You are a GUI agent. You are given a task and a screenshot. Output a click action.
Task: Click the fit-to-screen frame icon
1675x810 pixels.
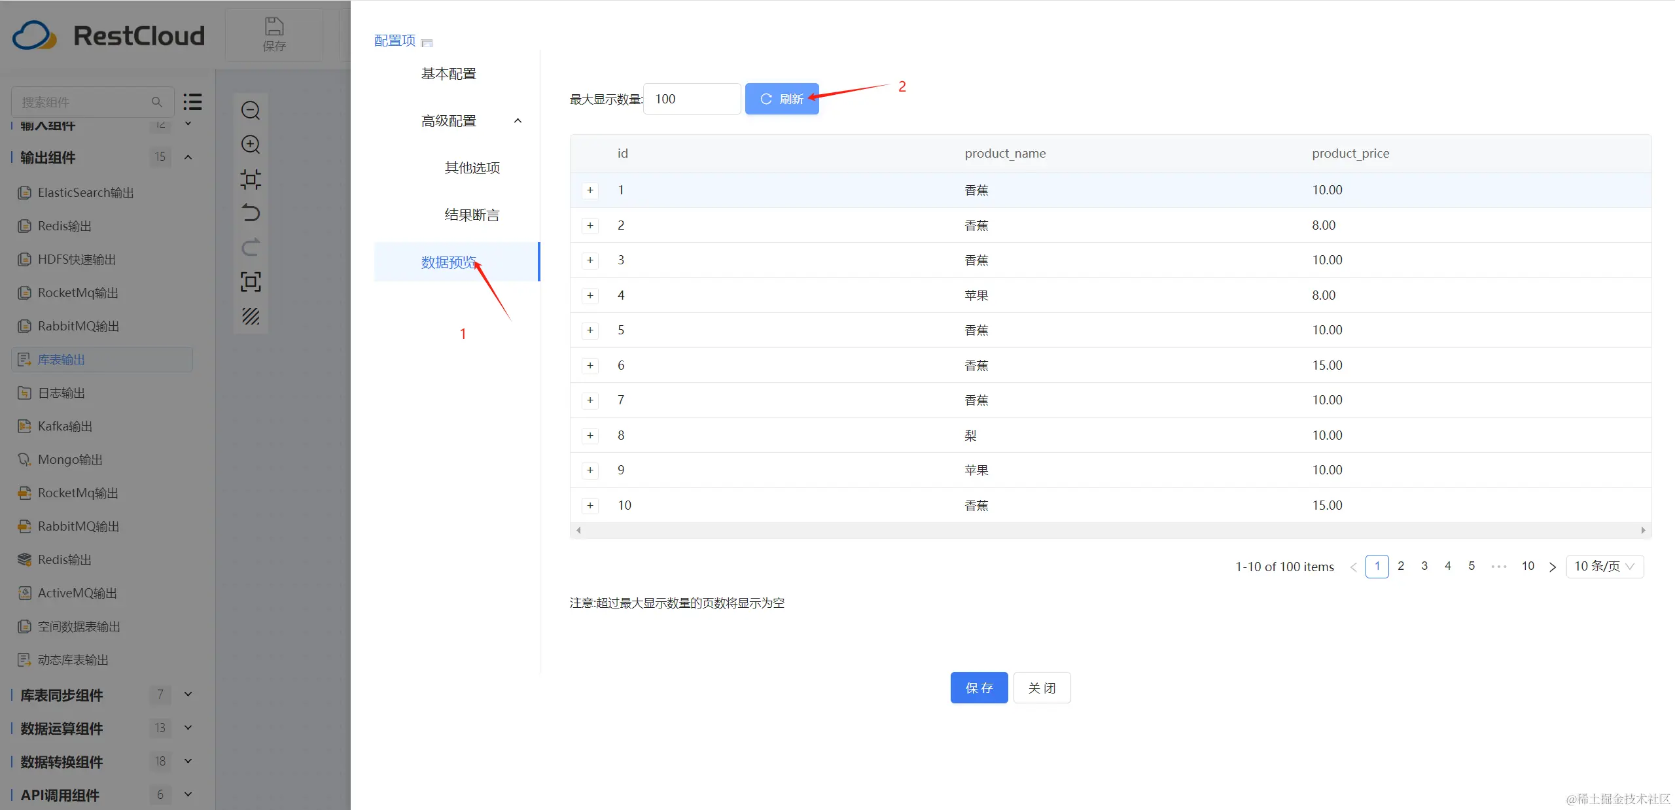251,281
